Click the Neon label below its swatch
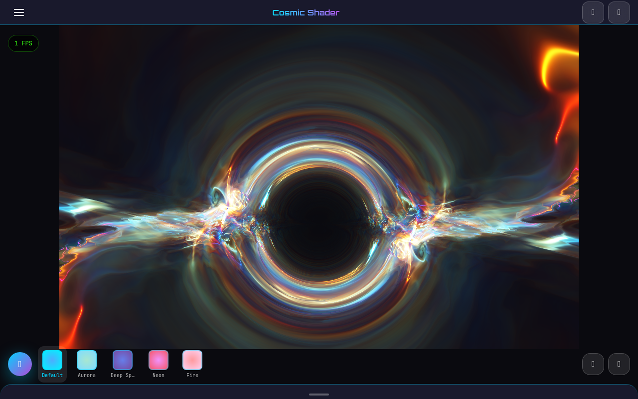 coord(159,375)
